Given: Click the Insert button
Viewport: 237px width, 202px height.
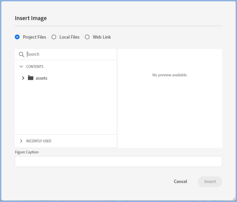Looking at the screenshot, I should coord(210,181).
